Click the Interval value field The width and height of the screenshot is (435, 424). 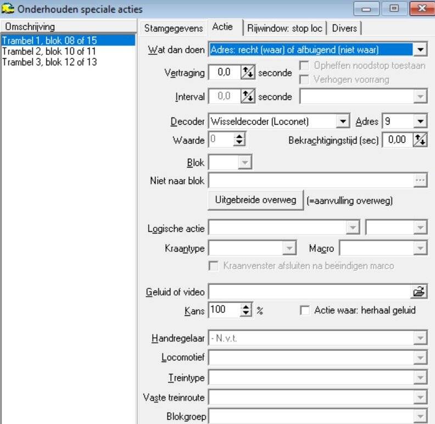coord(225,96)
